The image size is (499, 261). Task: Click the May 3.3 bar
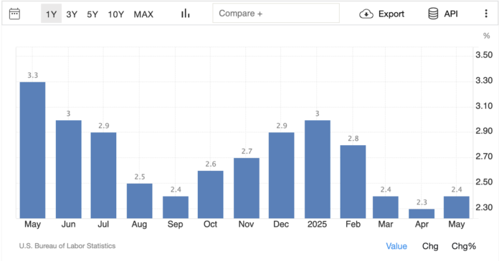pos(32,150)
